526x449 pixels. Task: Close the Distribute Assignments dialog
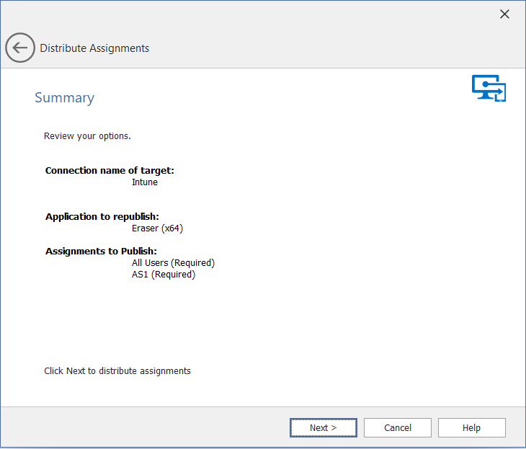point(504,14)
